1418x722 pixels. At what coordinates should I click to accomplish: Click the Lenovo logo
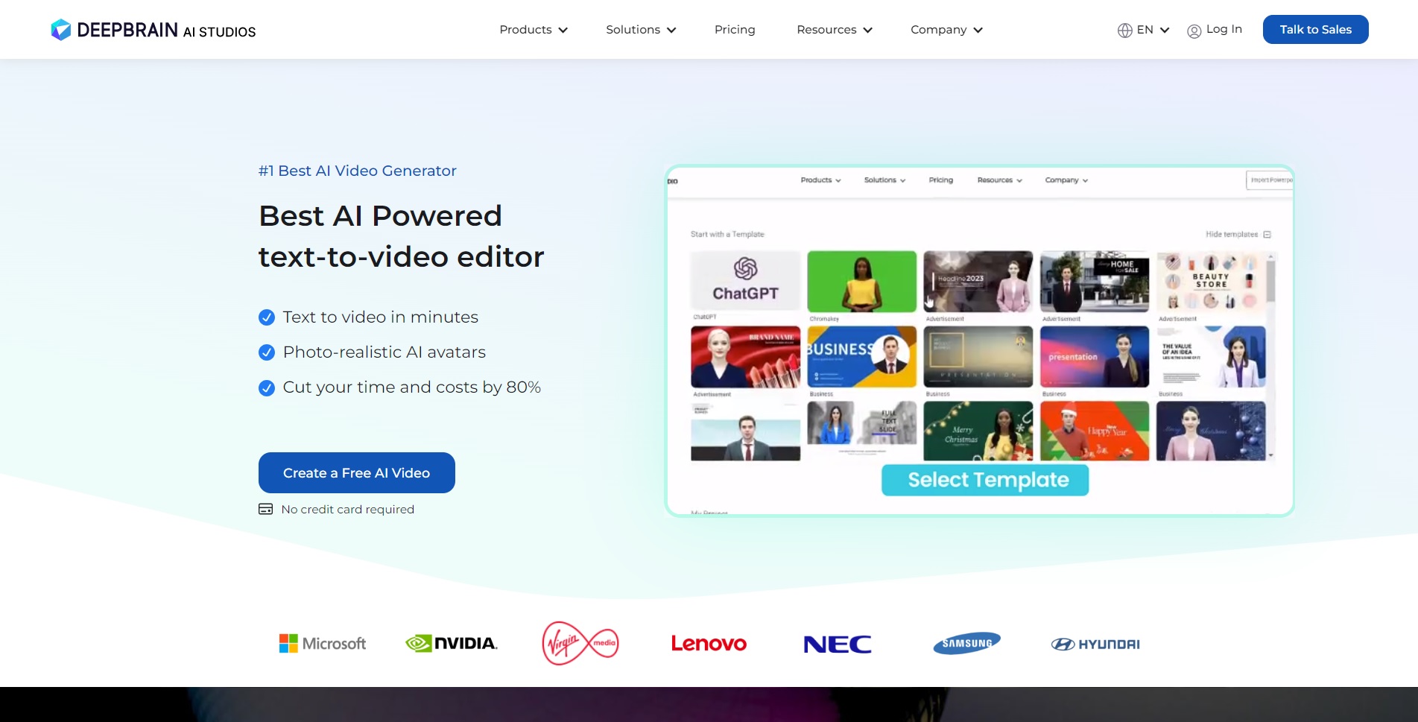(x=709, y=643)
